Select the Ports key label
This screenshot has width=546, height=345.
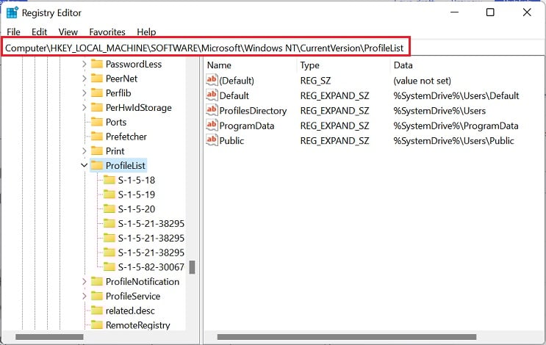pos(116,122)
